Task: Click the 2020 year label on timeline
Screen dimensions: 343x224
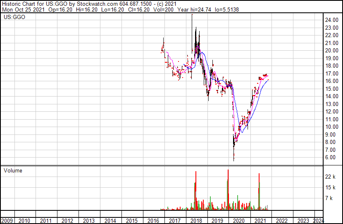Action: click(239, 221)
